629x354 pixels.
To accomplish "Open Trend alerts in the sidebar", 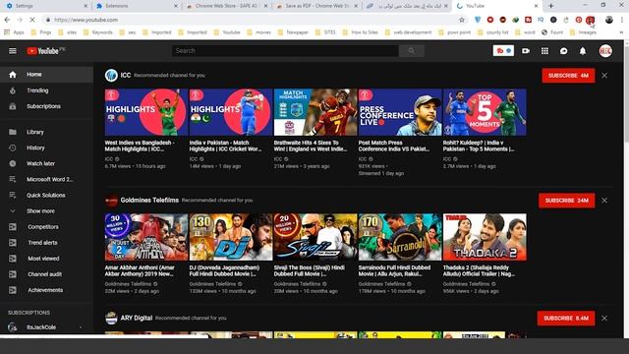I will (46, 243).
